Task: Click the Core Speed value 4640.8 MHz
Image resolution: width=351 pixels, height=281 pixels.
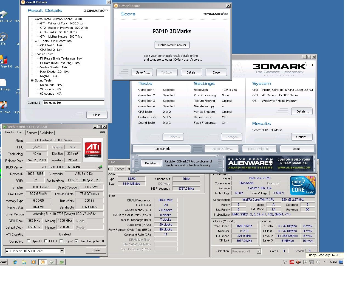Action: pos(244,226)
